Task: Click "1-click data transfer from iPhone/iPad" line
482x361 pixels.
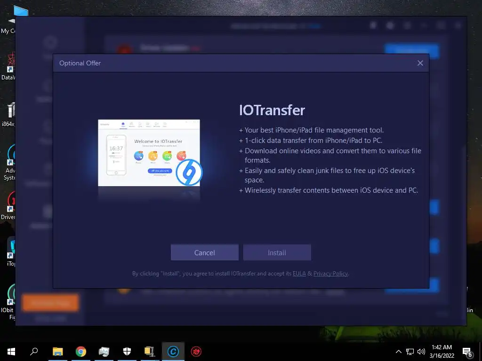Action: (x=311, y=141)
